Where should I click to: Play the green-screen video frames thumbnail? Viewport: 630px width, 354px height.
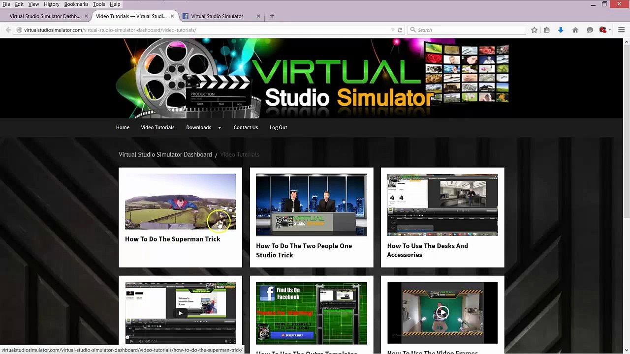(x=442, y=313)
